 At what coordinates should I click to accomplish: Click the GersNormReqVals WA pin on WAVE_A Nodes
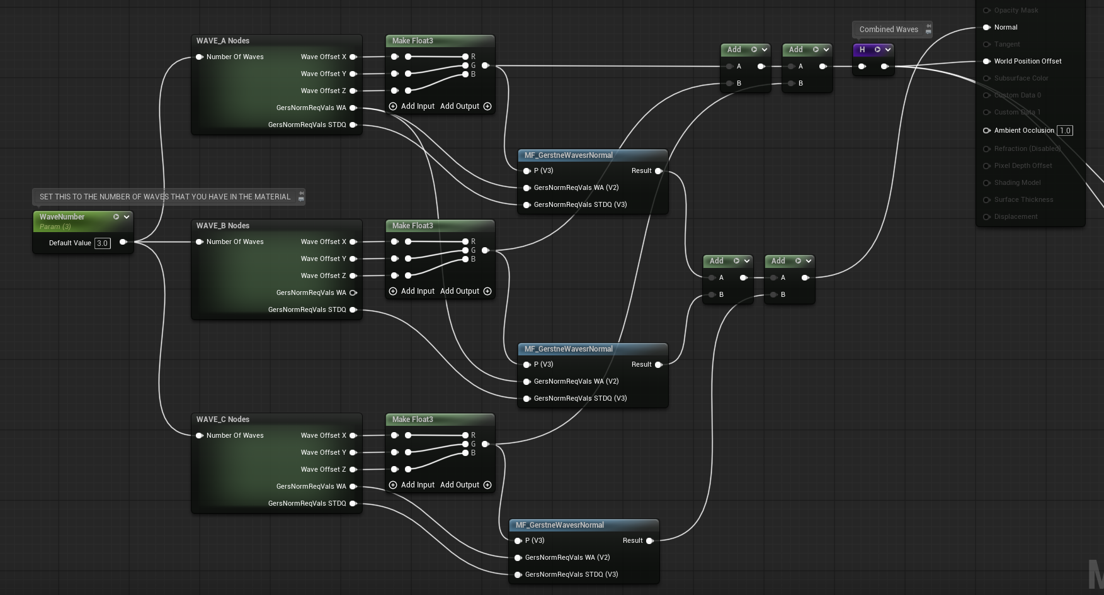[353, 108]
